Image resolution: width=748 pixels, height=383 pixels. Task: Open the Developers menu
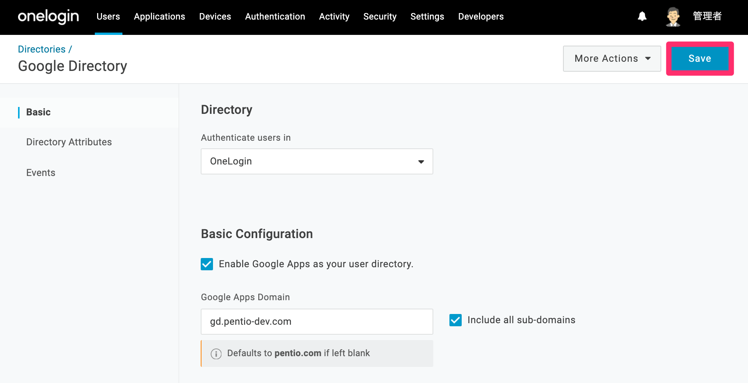coord(481,16)
